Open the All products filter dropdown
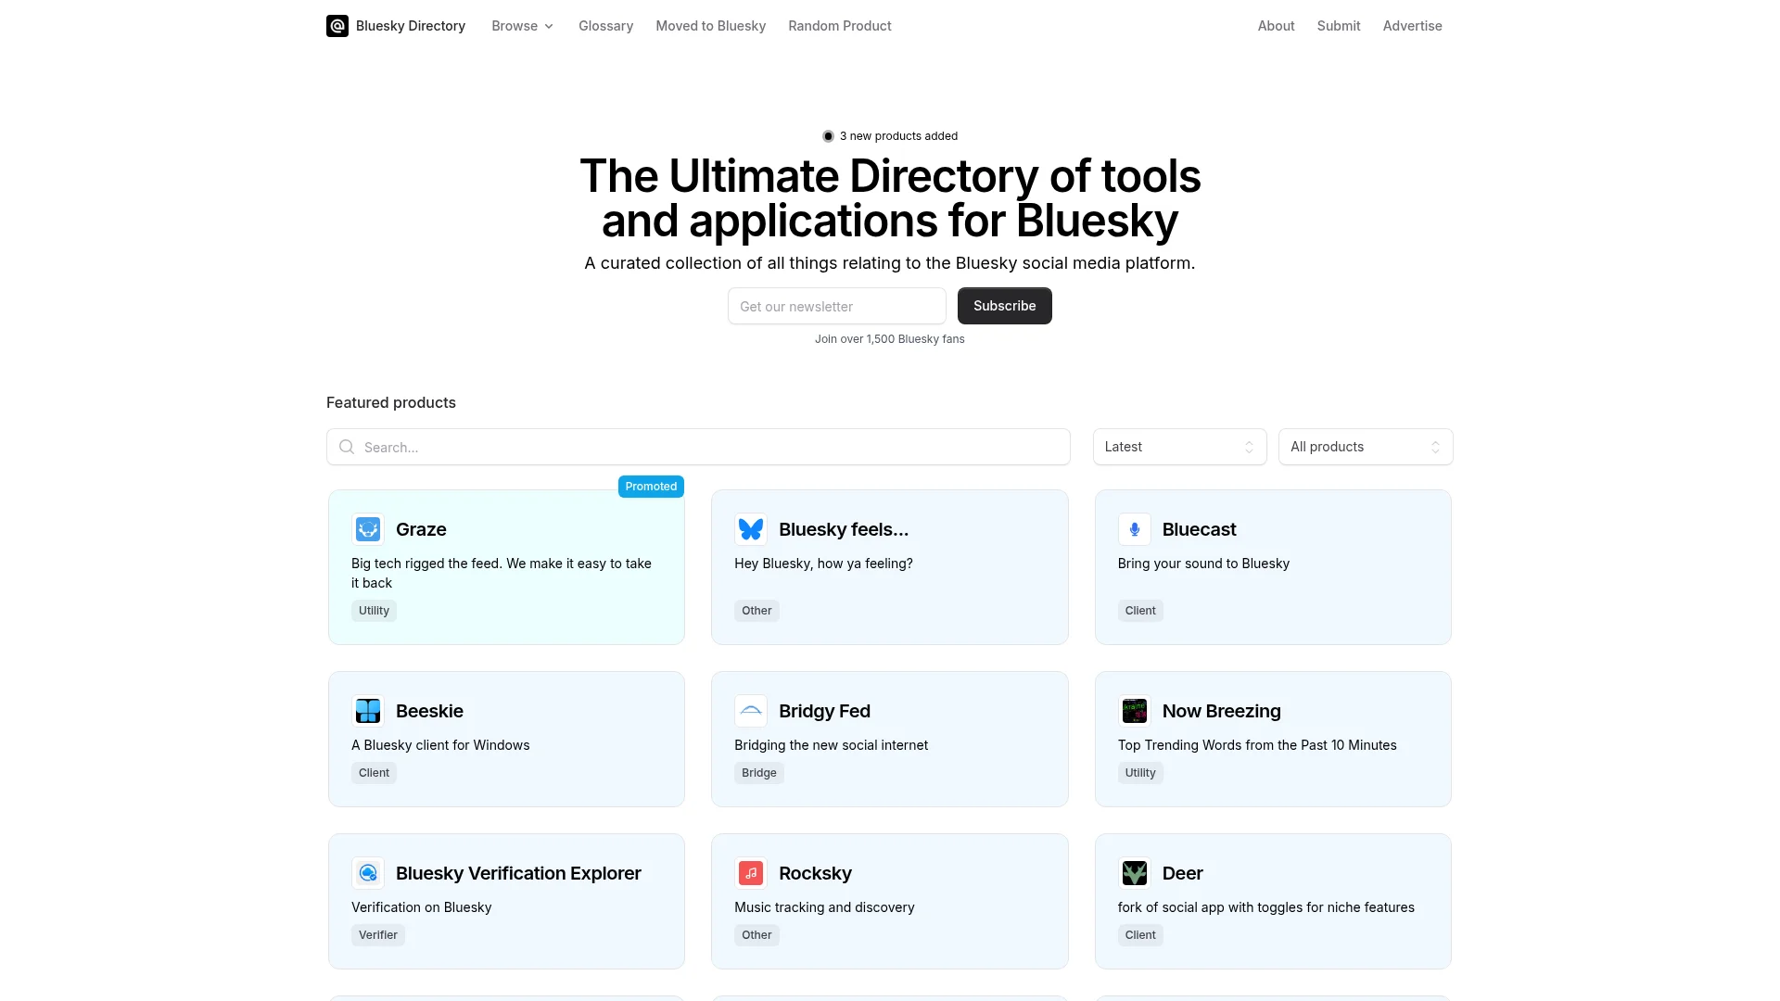Screen dimensions: 1780x1001 coord(1366,447)
